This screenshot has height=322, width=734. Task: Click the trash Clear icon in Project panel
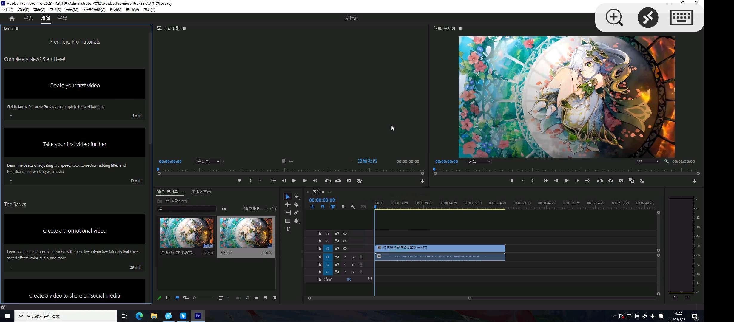pos(274,298)
